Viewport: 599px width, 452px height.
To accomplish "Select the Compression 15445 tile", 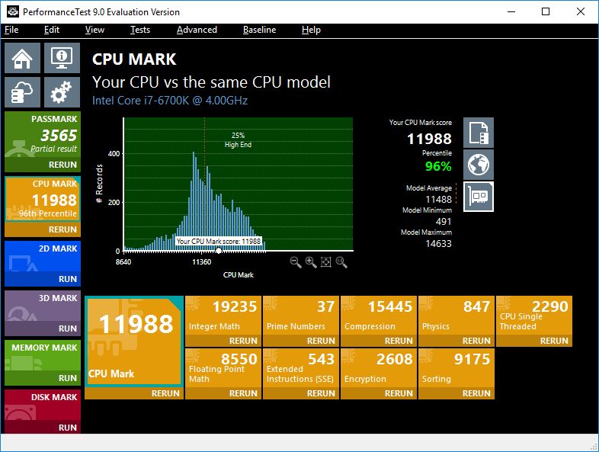I will (379, 316).
